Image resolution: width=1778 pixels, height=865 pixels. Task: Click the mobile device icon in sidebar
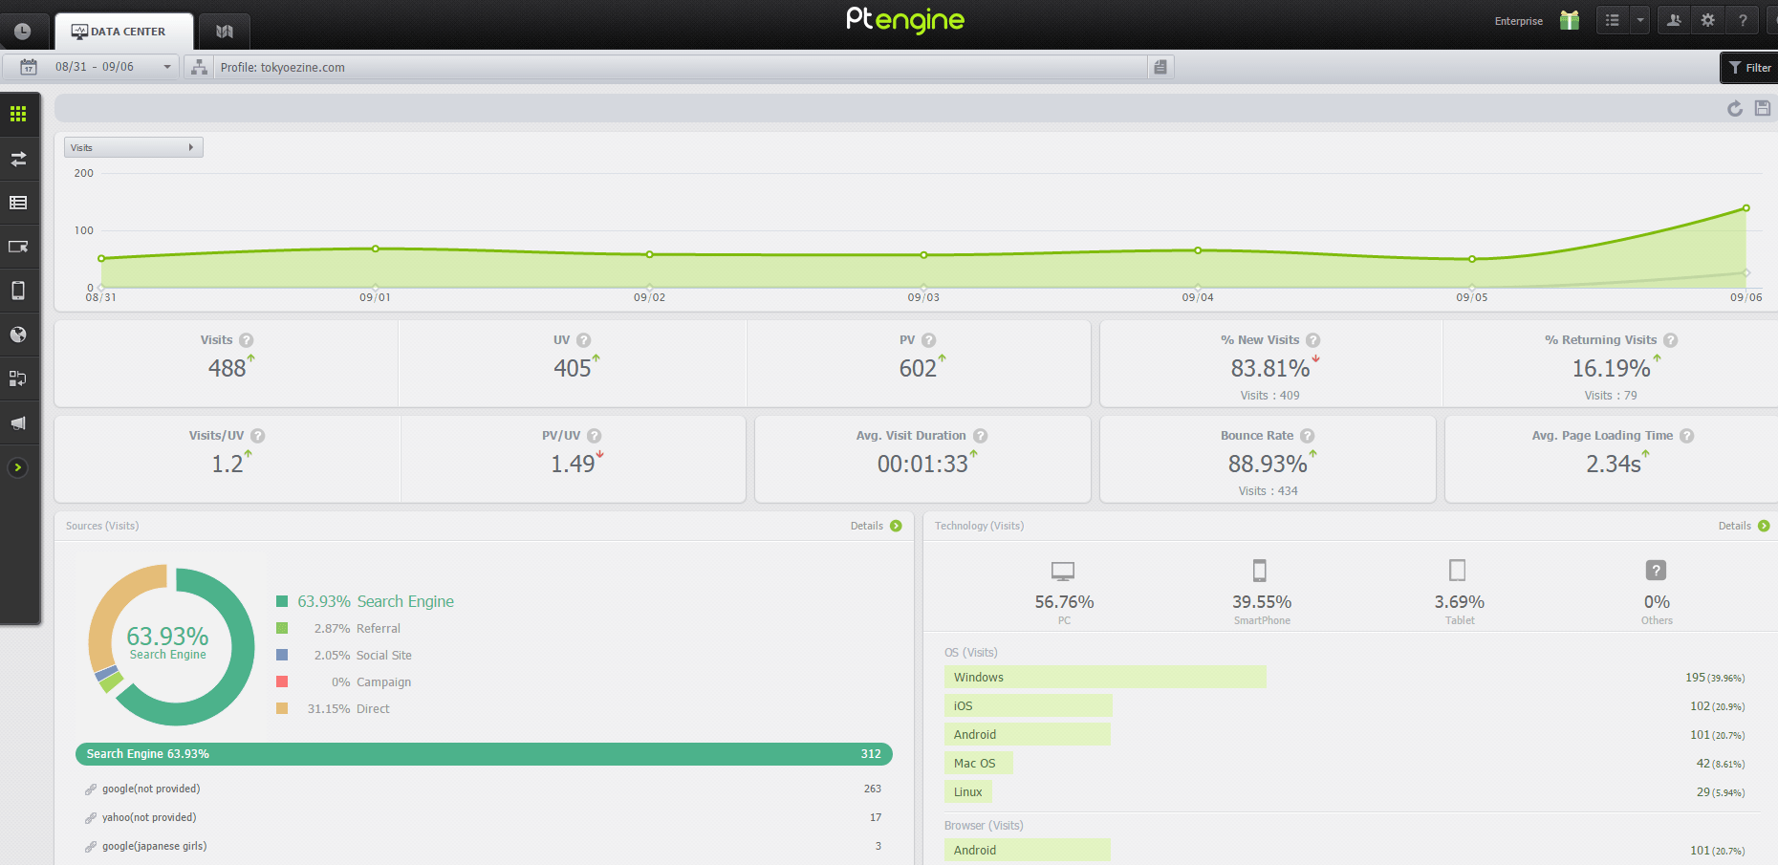(x=18, y=291)
